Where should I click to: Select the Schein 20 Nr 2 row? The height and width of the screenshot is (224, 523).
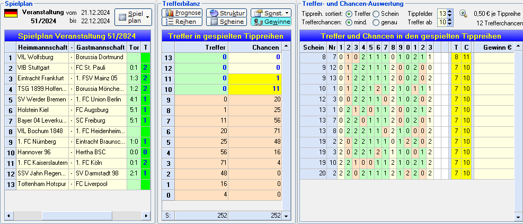pyautogui.click(x=407, y=173)
